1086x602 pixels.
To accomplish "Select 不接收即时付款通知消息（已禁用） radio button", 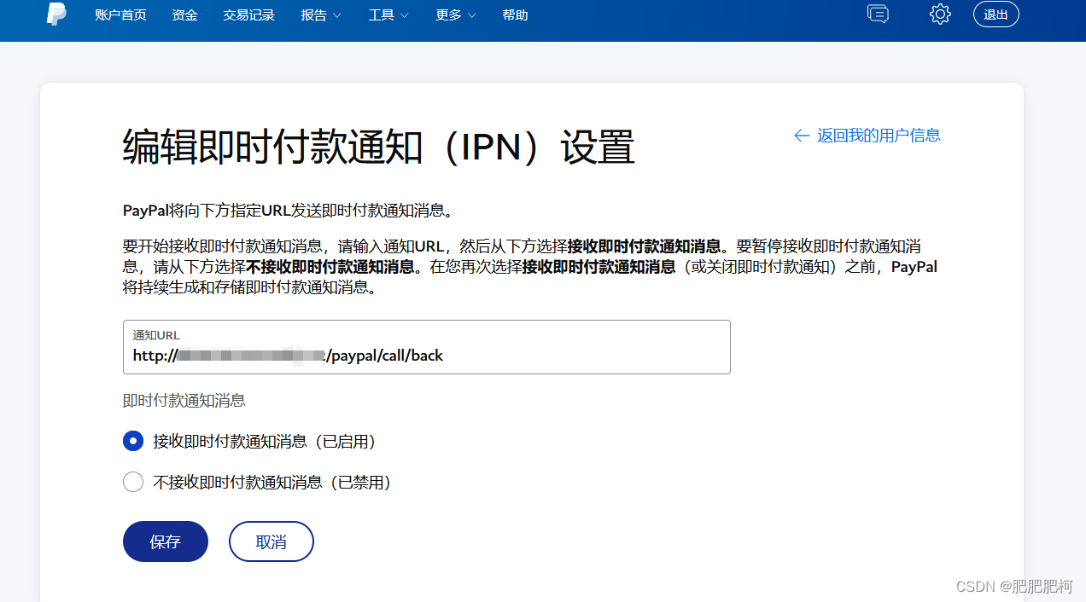I will [x=133, y=483].
